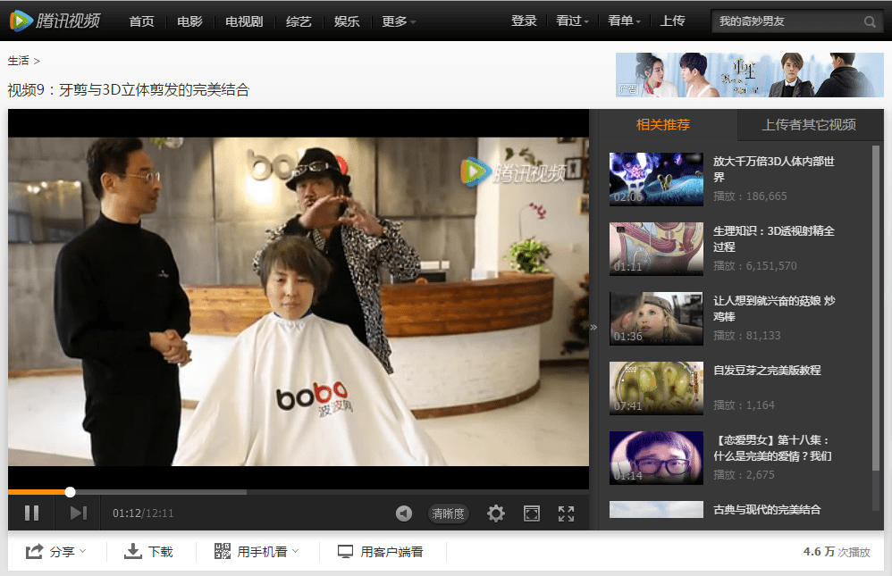This screenshot has width=892, height=576.
Task: Click the 播放：186,665 play count
Action: pyautogui.click(x=751, y=196)
